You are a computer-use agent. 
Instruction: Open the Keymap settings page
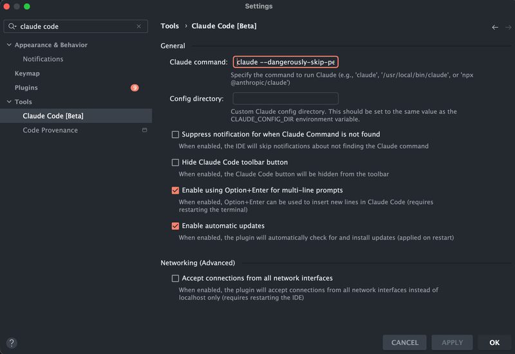point(27,73)
